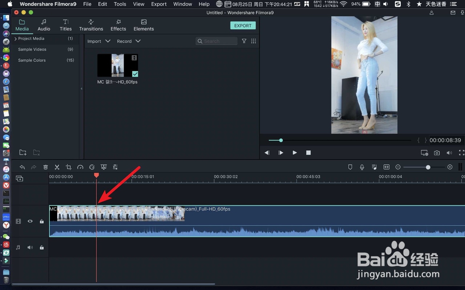Filter media items with the funnel icon
465x290 pixels.
(x=244, y=41)
